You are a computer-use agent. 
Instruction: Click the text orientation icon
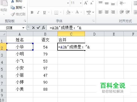122,3
